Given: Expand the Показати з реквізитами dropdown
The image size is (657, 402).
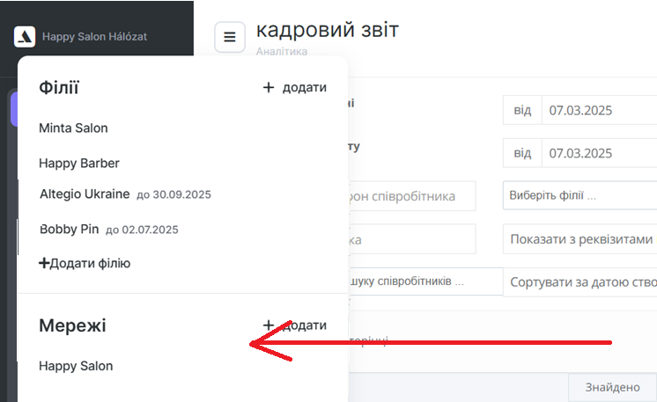Looking at the screenshot, I should 579,239.
